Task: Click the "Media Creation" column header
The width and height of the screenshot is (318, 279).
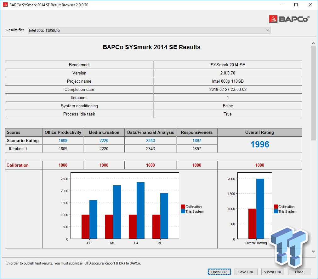Action: (x=104, y=132)
